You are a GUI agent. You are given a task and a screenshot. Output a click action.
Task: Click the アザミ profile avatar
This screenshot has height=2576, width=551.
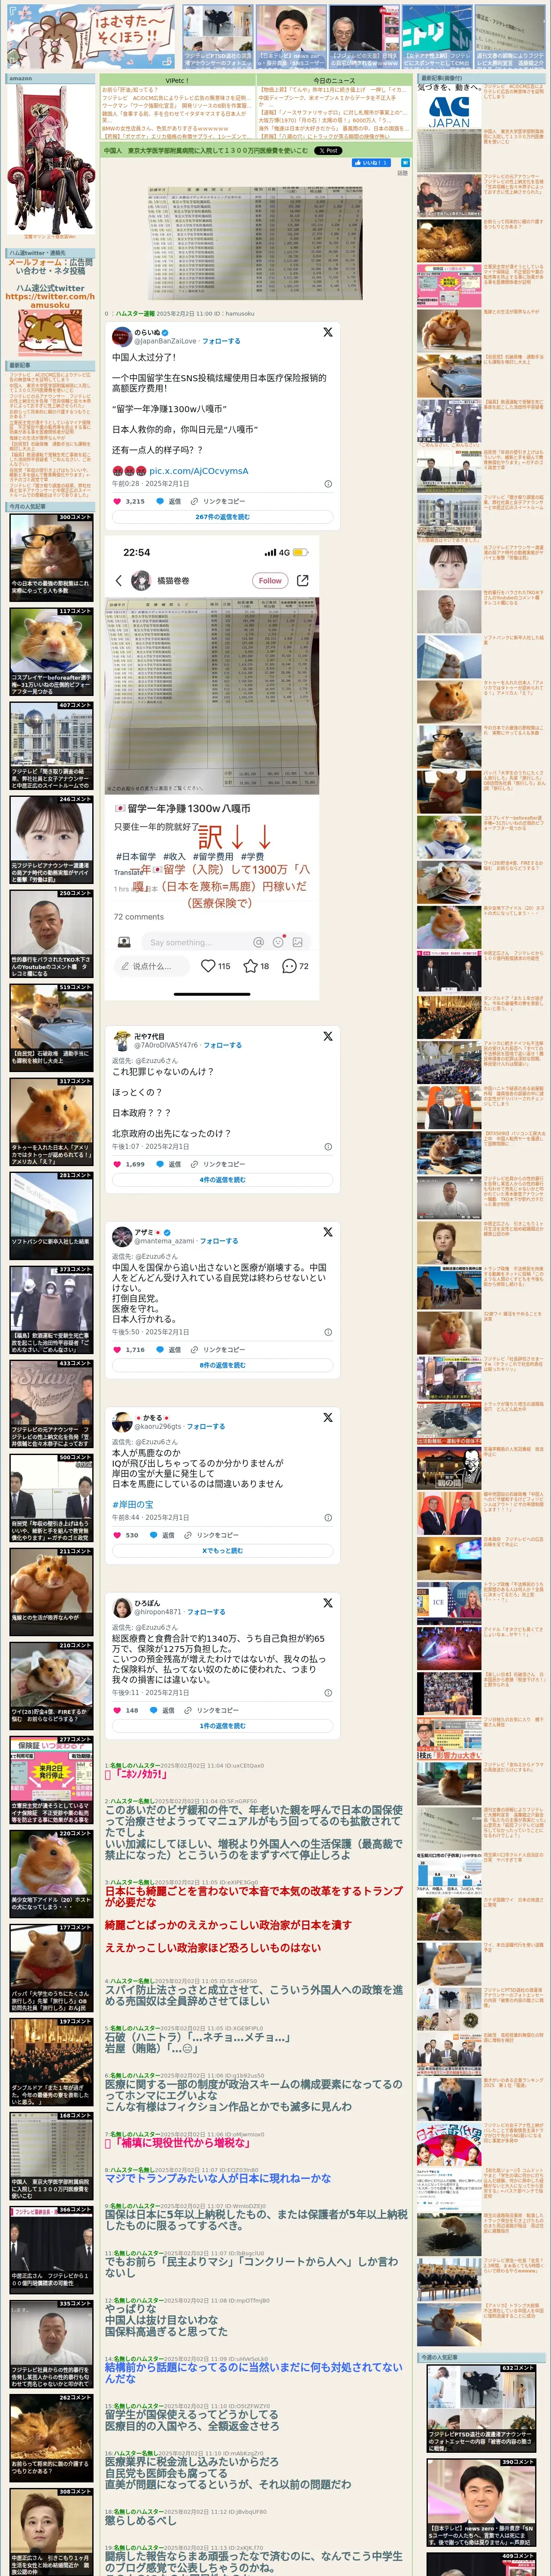122,1236
